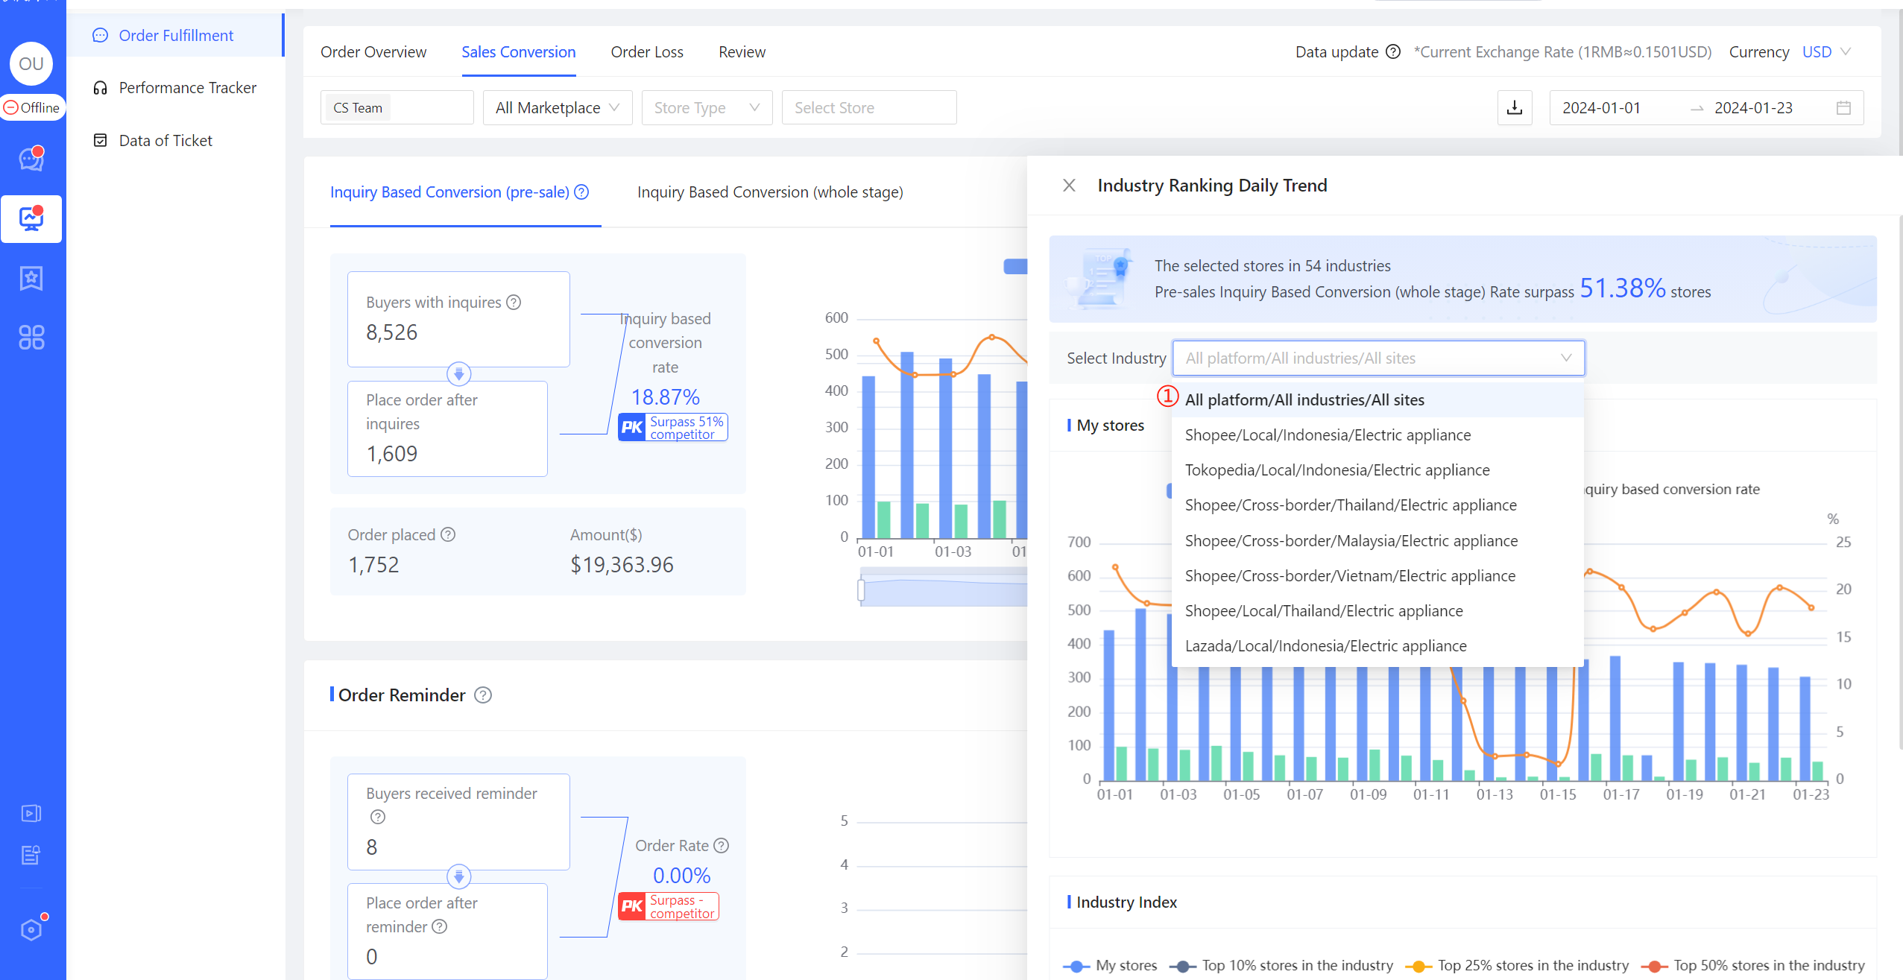Open the notes list sidebar icon

click(31, 855)
